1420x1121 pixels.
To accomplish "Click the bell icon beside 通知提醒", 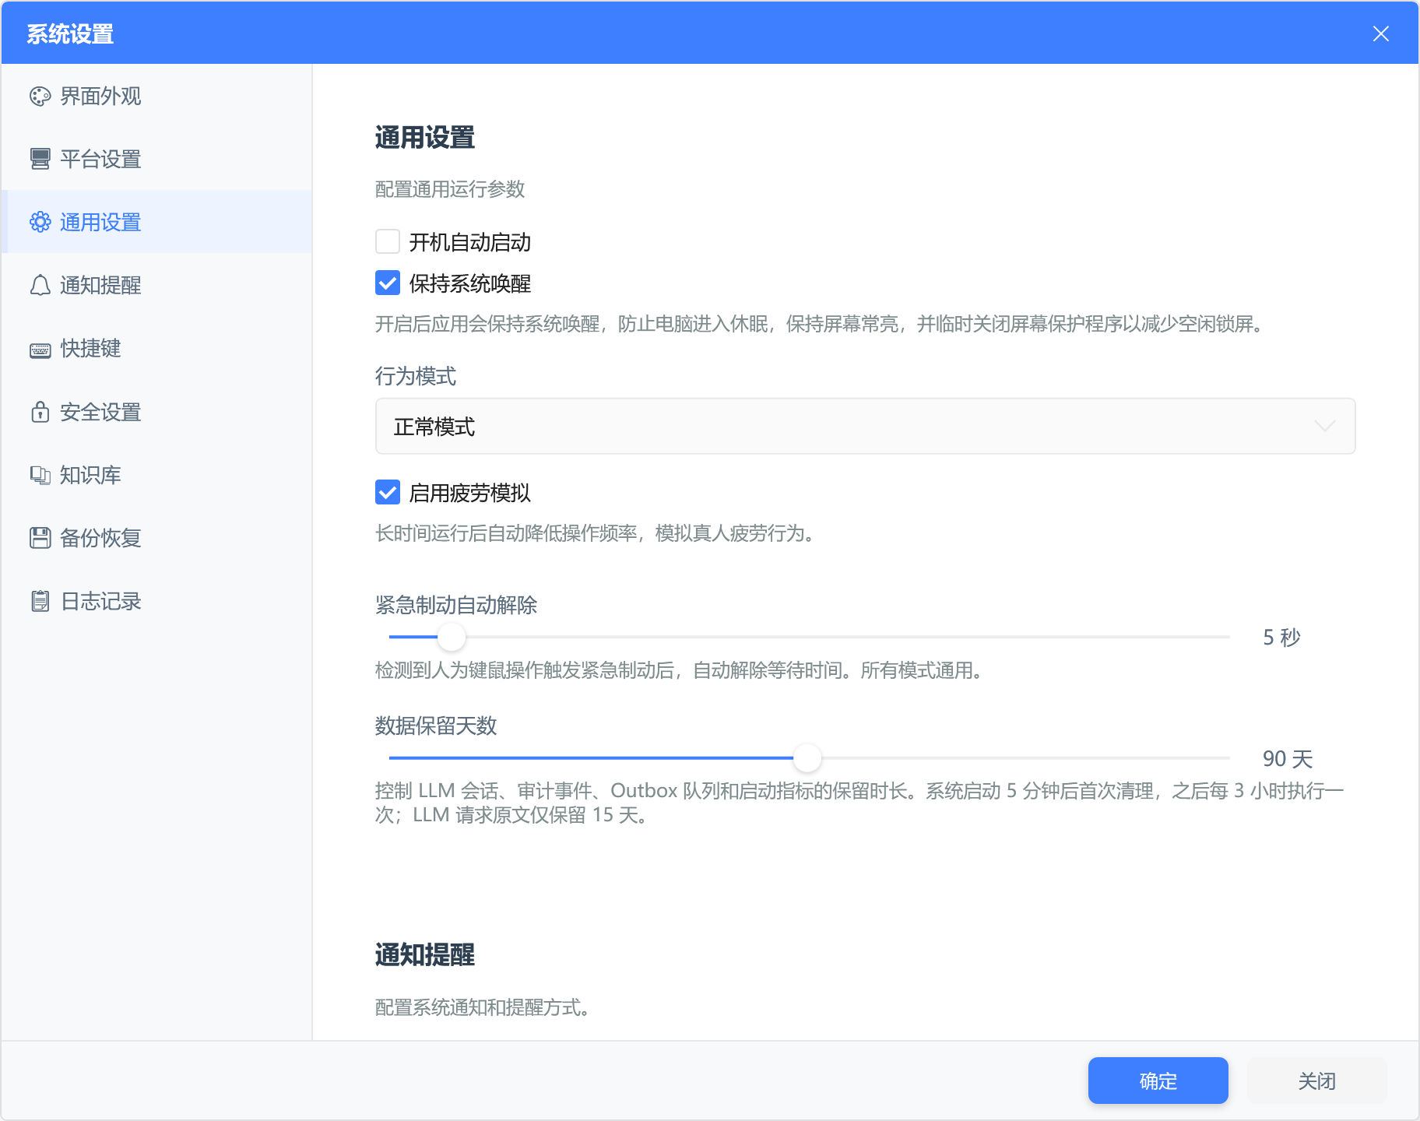I will point(40,286).
